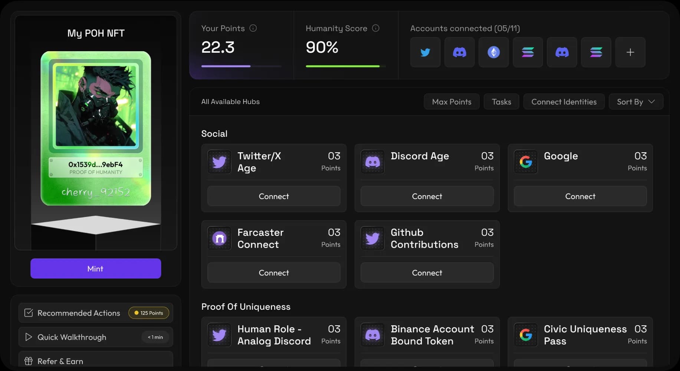The height and width of the screenshot is (371, 680).
Task: Click the Ethereum connected account icon
Action: click(x=493, y=52)
